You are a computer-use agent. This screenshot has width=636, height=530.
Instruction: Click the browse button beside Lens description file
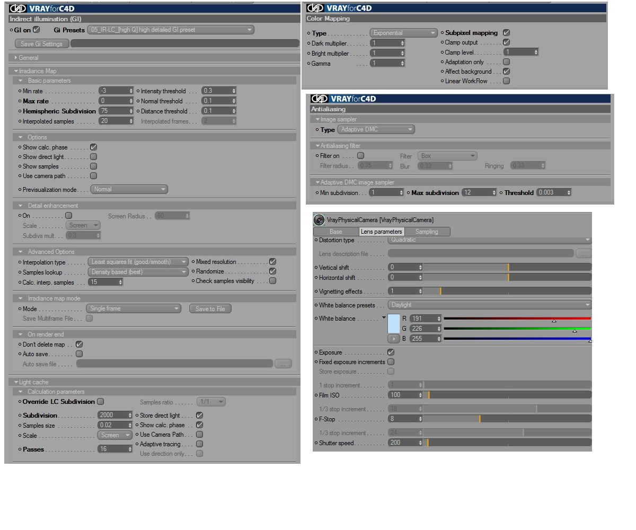tap(584, 254)
